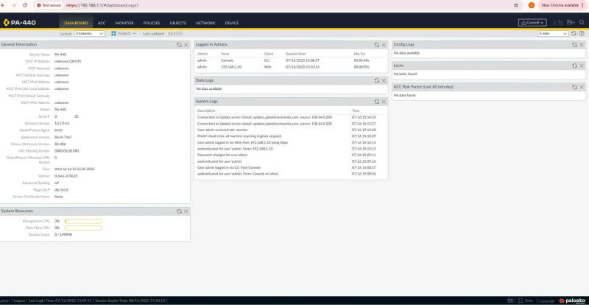Reload the browser page
Screen dimensions: 589x305
coord(25,5)
